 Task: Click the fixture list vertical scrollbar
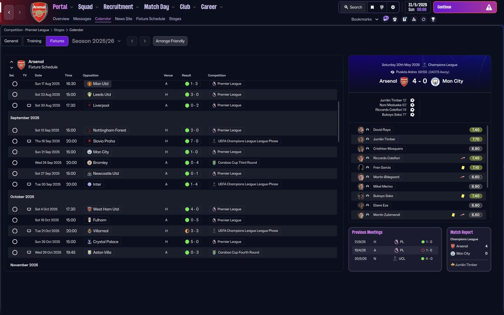tap(338, 122)
